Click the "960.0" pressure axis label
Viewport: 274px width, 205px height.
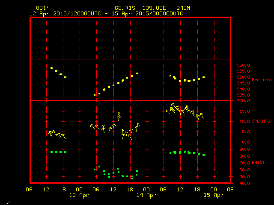point(244,65)
